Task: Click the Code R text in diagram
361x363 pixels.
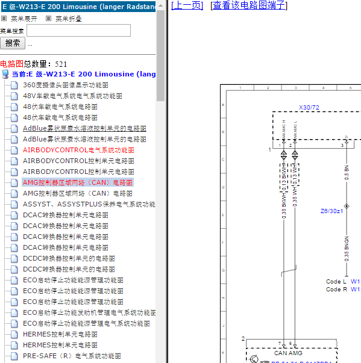Action: point(336,290)
